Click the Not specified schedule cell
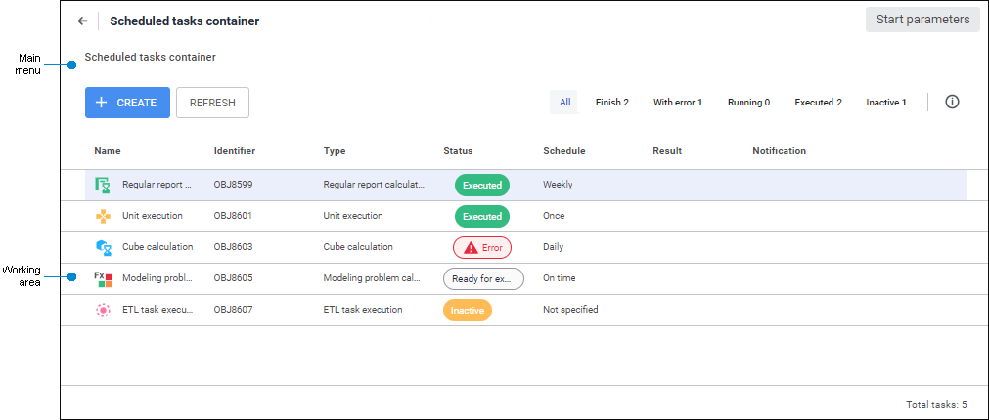The image size is (989, 420). point(571,310)
